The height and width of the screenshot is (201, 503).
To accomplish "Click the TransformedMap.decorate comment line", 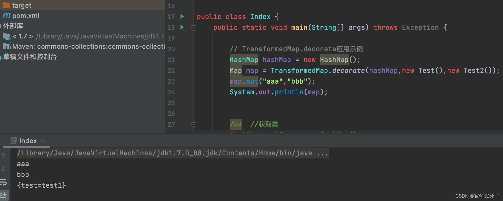I will click(x=296, y=49).
